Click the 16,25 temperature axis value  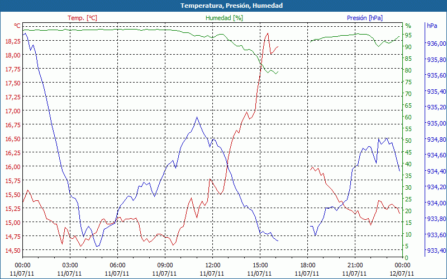pos(13,153)
